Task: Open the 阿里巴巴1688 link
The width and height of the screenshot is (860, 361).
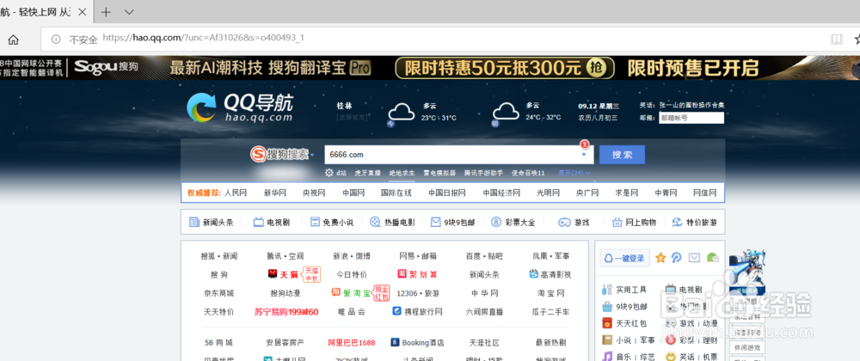Action: point(352,342)
